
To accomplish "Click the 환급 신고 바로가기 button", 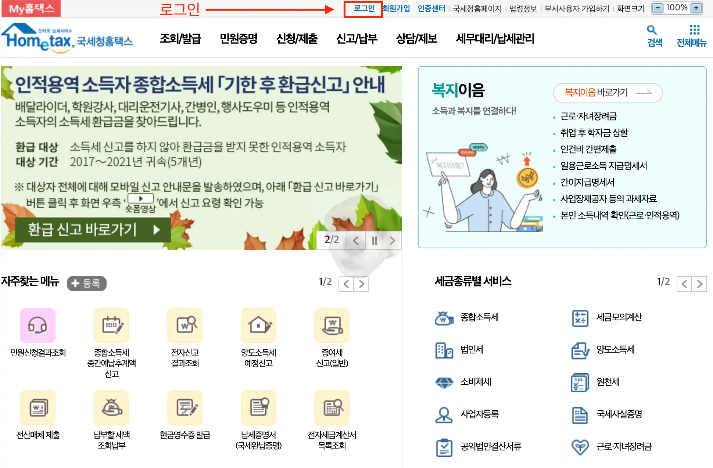I will click(92, 230).
